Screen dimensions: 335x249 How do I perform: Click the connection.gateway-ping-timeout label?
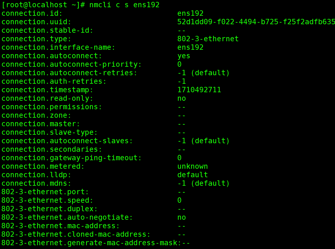click(x=72, y=158)
